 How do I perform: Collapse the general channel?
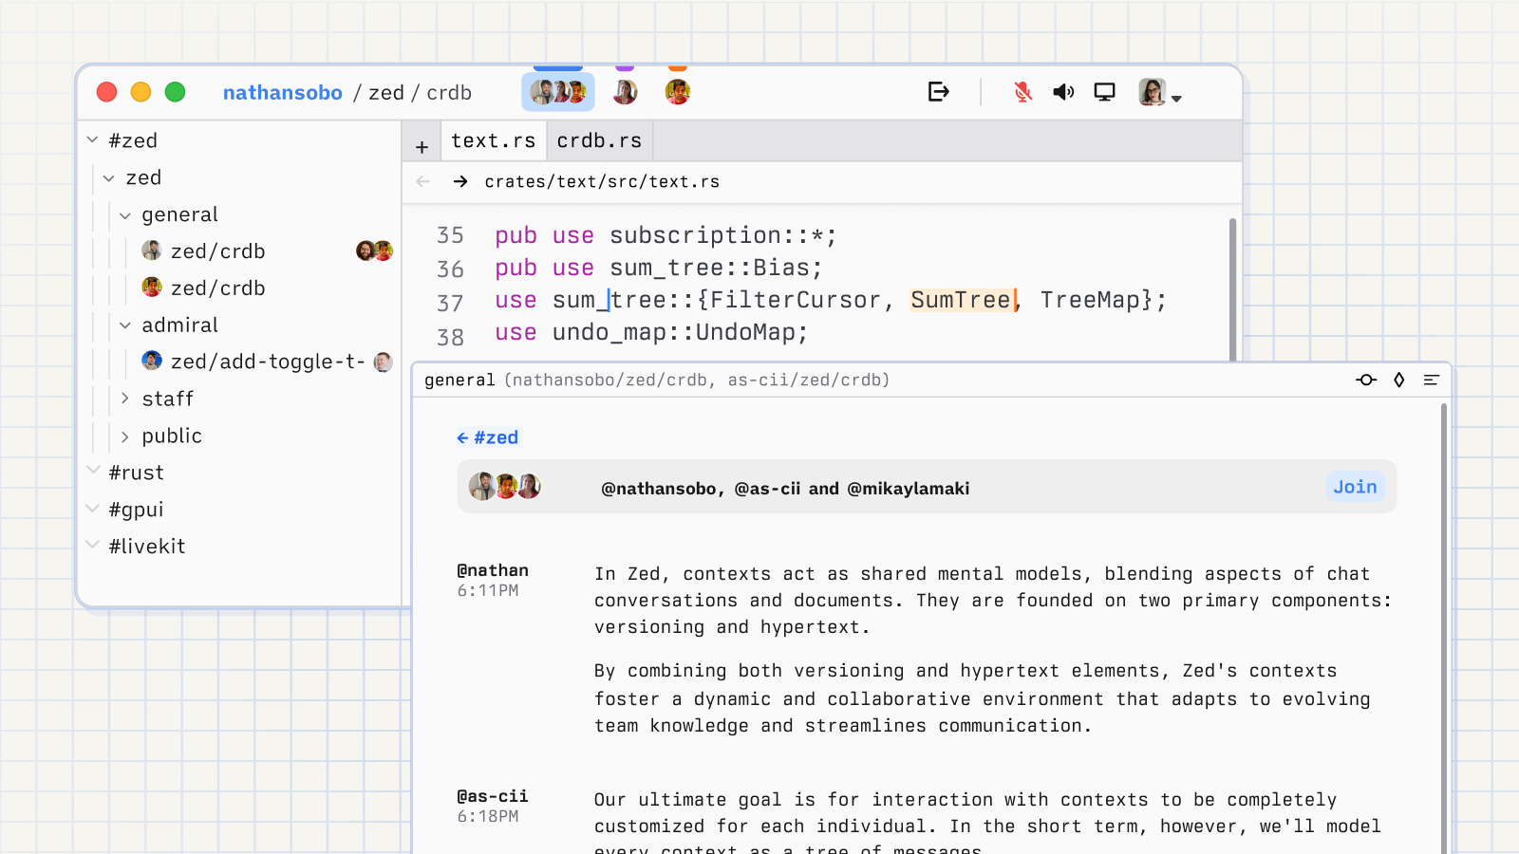point(125,215)
